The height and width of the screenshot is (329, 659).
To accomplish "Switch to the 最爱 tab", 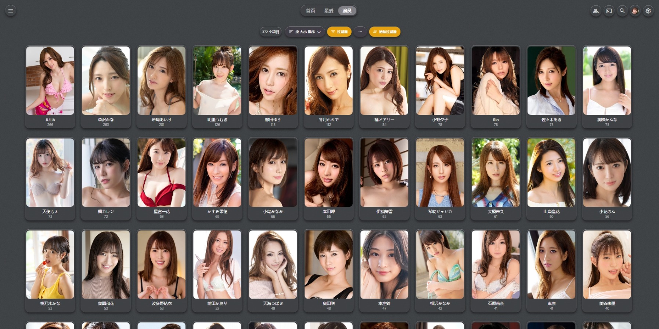I will coord(329,11).
